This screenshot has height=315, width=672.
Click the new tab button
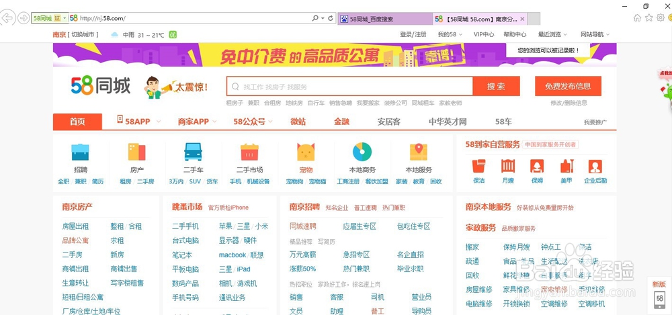pyautogui.click(x=533, y=19)
